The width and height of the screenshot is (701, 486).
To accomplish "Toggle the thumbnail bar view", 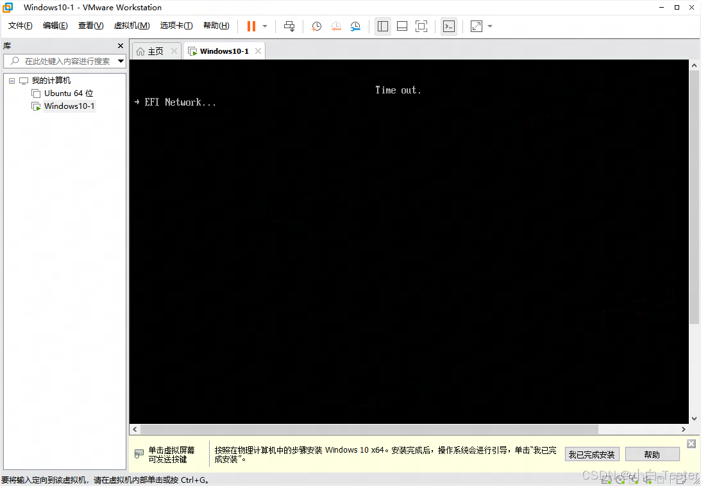I will point(402,26).
